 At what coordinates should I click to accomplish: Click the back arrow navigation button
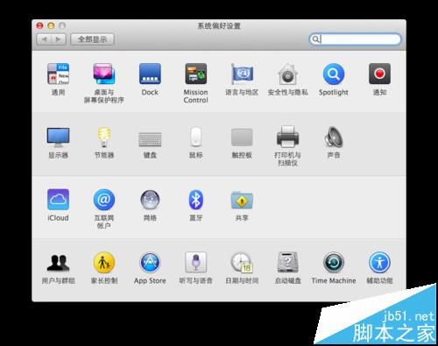click(44, 39)
